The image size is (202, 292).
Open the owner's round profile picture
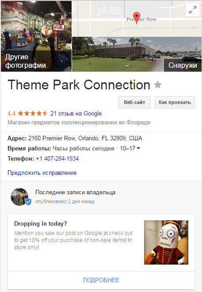tap(19, 197)
